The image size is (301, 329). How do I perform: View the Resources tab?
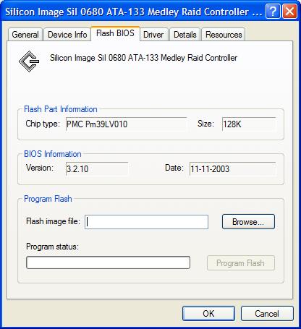[x=224, y=35]
